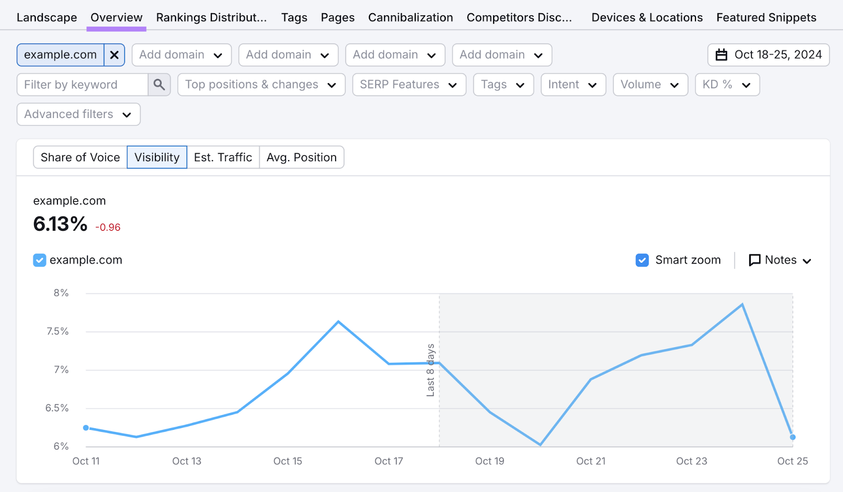Viewport: 843px width, 492px height.
Task: Open the SERP Features dropdown
Action: coord(409,84)
